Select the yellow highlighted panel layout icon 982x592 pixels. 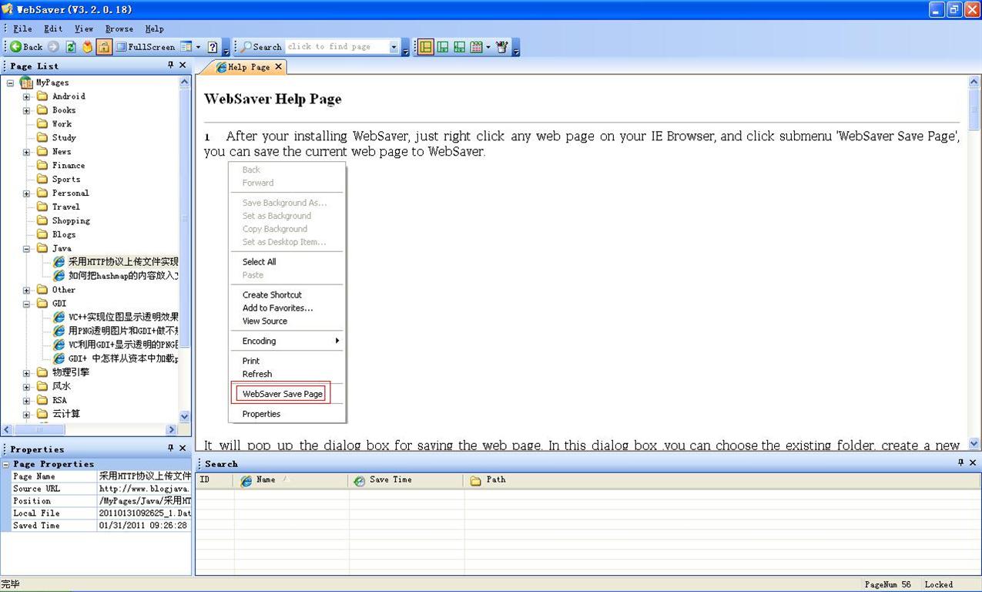tap(425, 47)
